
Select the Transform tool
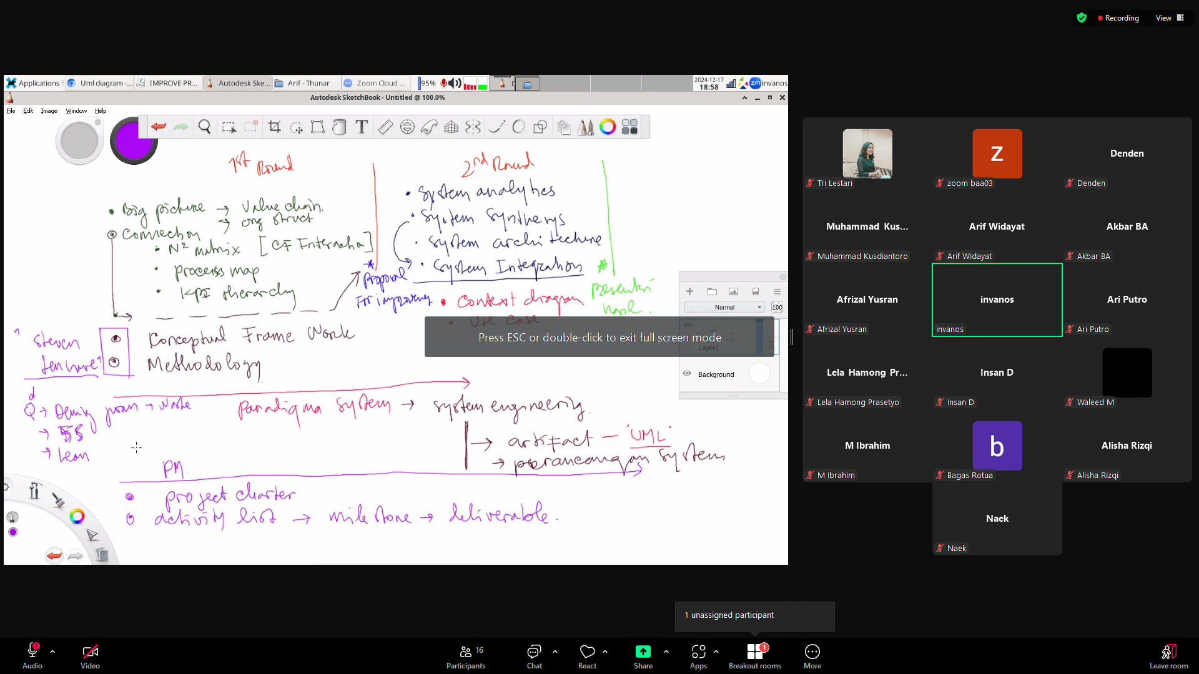coord(318,127)
